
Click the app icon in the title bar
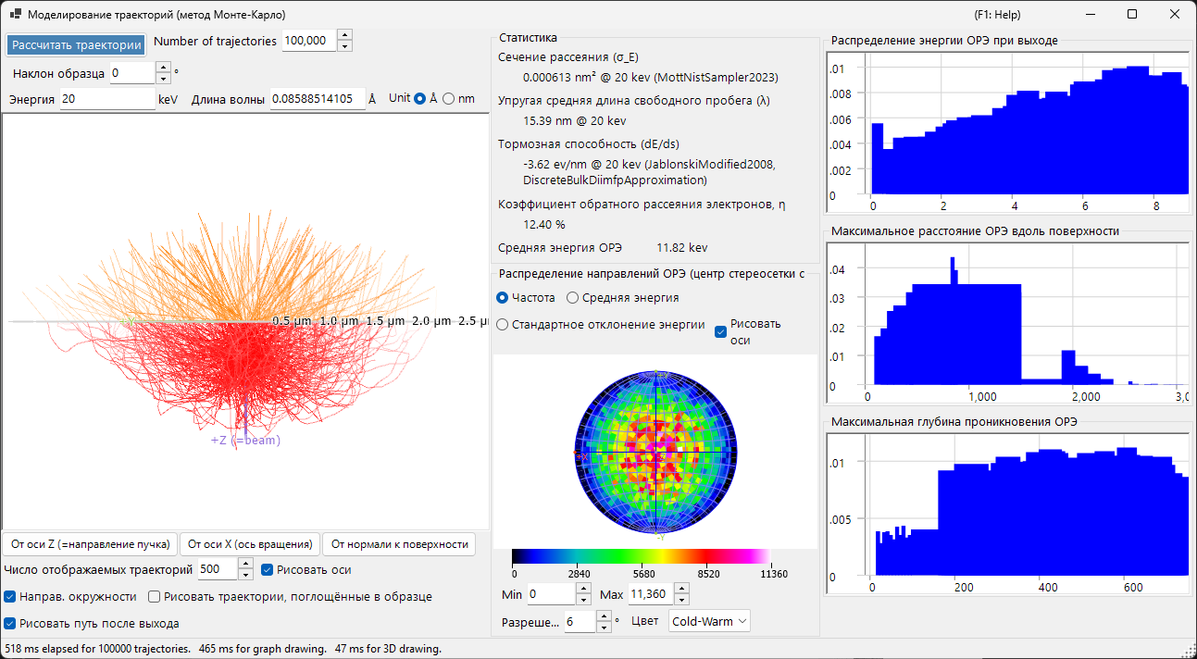point(16,15)
